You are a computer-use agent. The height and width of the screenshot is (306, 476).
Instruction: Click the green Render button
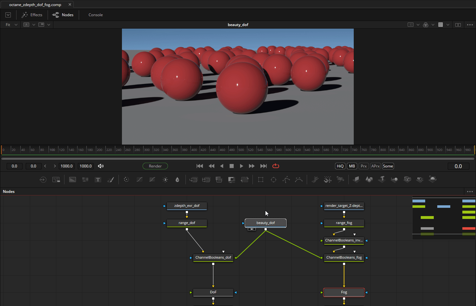155,166
